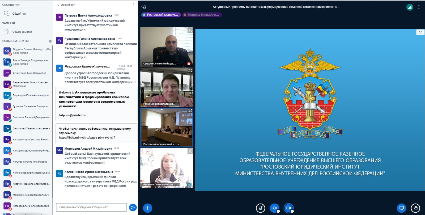Open connection status signal icon
This screenshot has width=425, height=215.
[410, 7]
